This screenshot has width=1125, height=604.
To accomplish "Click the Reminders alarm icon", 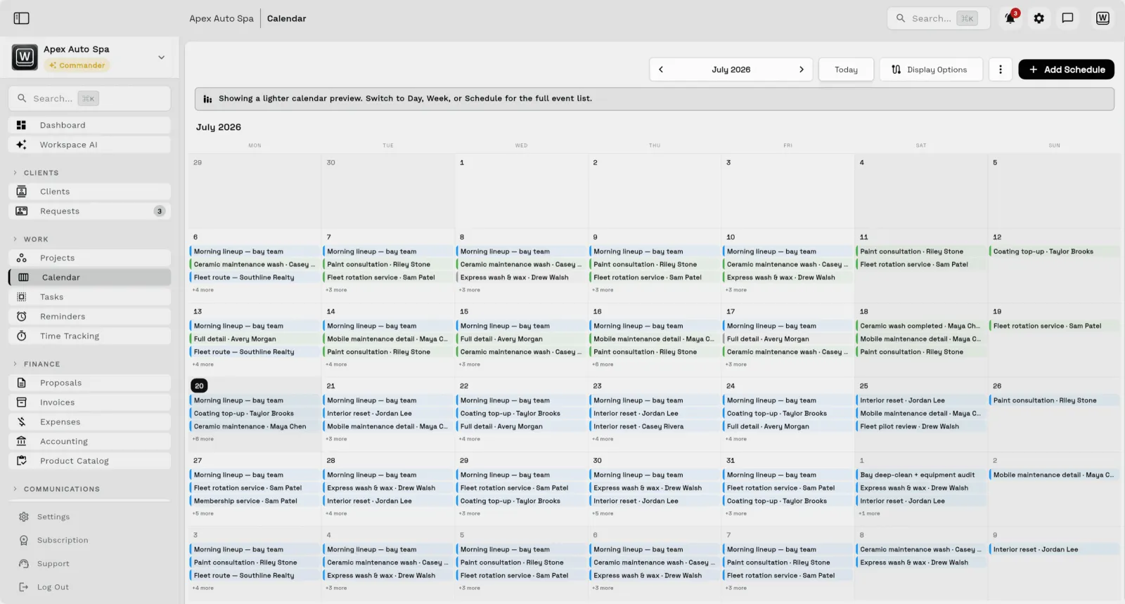I will (22, 317).
